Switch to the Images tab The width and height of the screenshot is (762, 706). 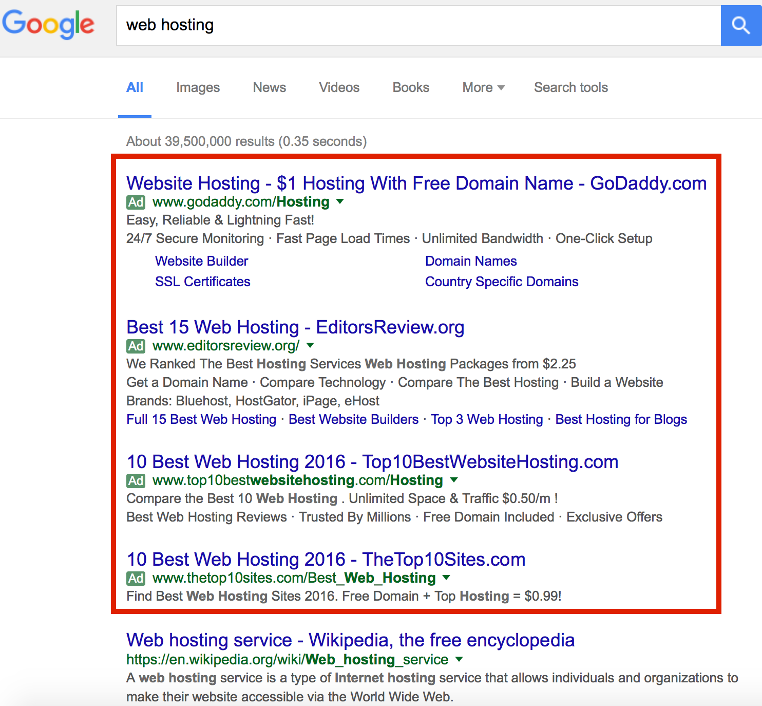(198, 88)
